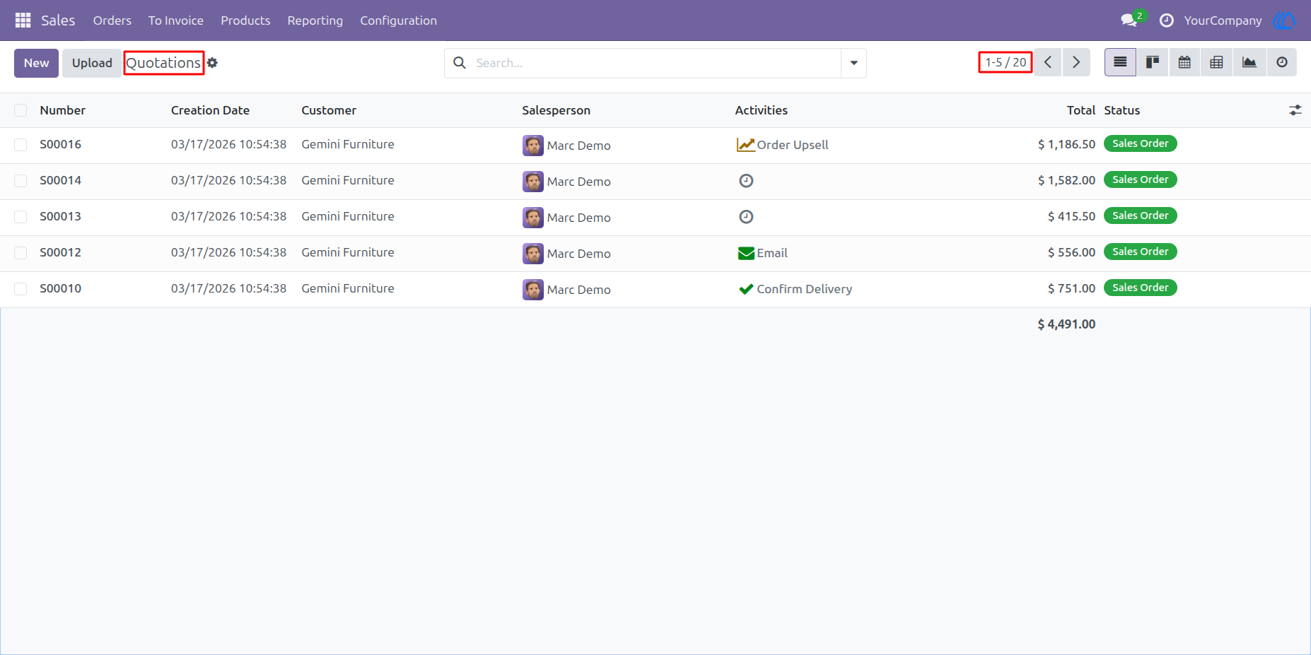The height and width of the screenshot is (655, 1311).
Task: Open the apps grid menu icon
Action: tap(23, 20)
